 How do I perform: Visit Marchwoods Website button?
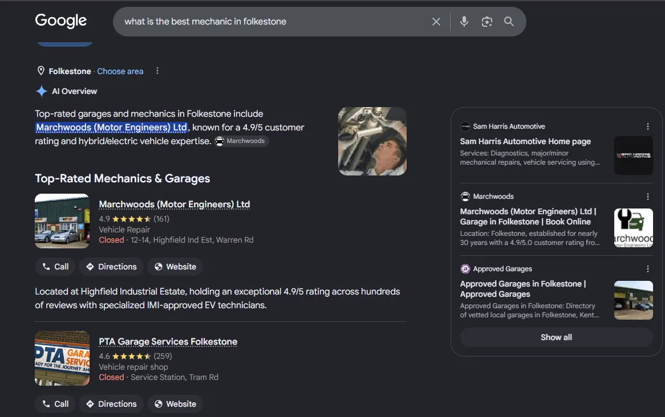coord(175,267)
